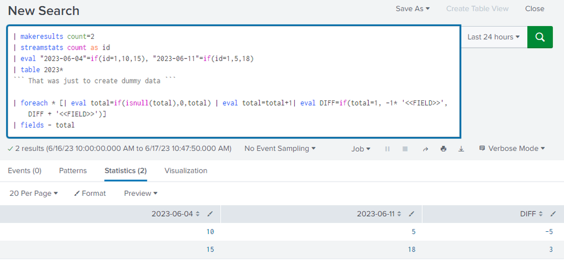The image size is (564, 264).
Task: Click the Close button
Action: 535,8
